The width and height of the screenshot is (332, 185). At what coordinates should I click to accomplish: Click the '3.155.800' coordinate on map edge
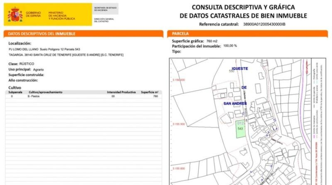point(179,169)
